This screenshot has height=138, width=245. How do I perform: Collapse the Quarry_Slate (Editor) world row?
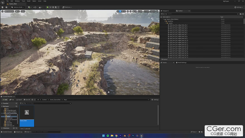(x=164, y=19)
